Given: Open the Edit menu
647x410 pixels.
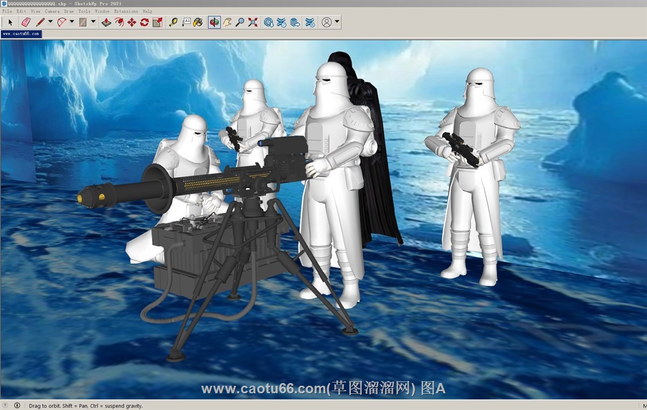Looking at the screenshot, I should (21, 11).
